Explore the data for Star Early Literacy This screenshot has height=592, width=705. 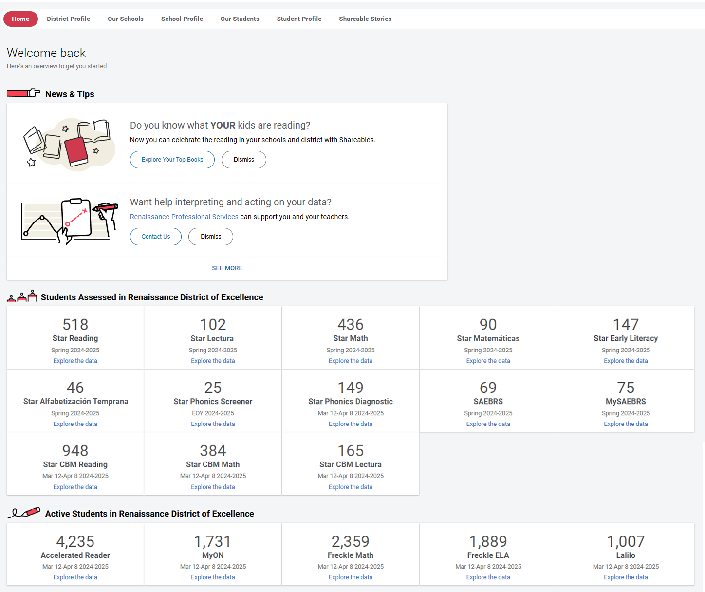click(x=626, y=361)
